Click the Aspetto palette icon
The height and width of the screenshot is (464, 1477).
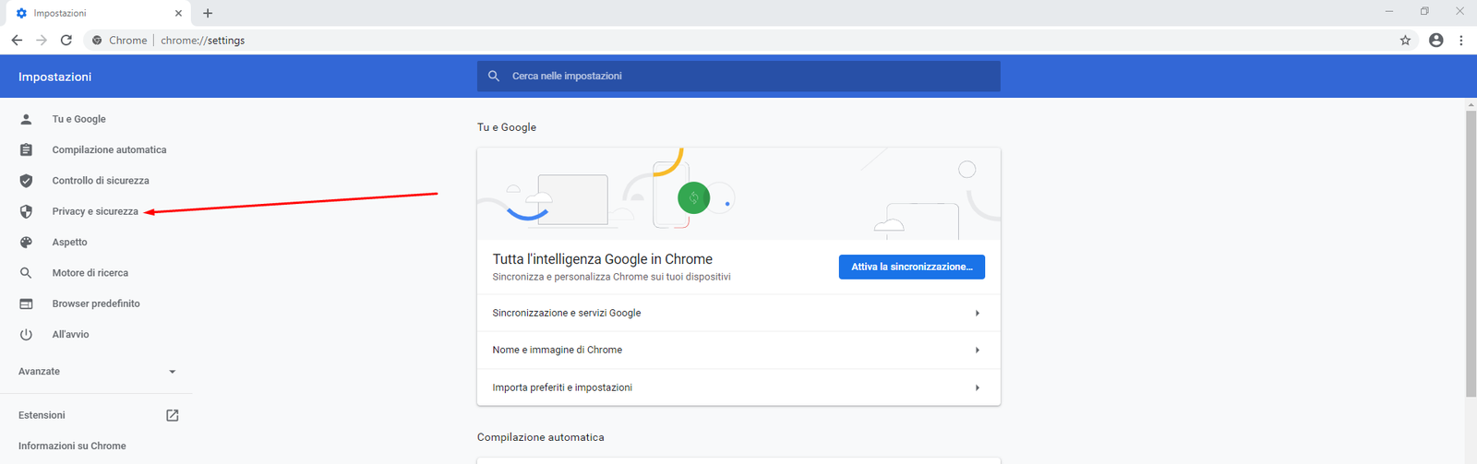(26, 242)
